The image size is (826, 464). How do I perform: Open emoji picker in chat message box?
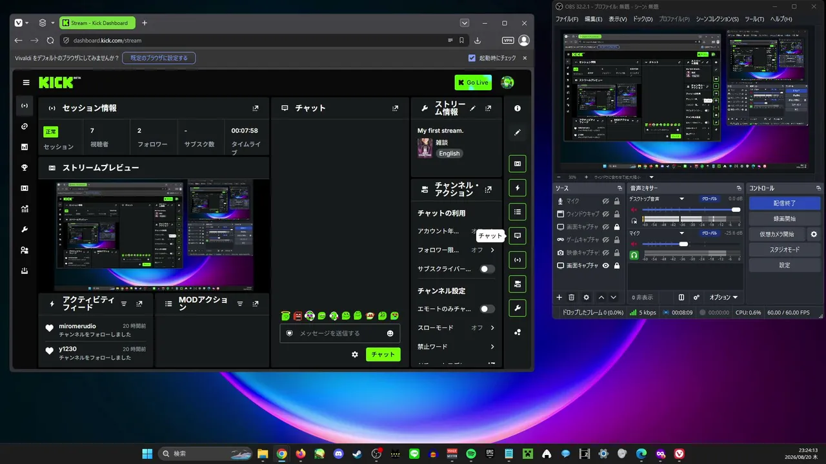click(390, 333)
